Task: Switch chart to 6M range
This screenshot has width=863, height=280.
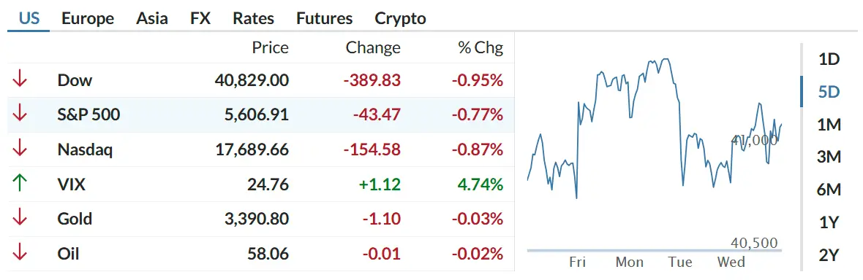Action: [x=829, y=190]
